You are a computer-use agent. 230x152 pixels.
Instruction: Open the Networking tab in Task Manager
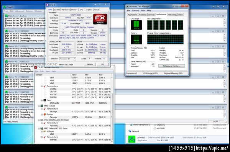tap(172, 15)
